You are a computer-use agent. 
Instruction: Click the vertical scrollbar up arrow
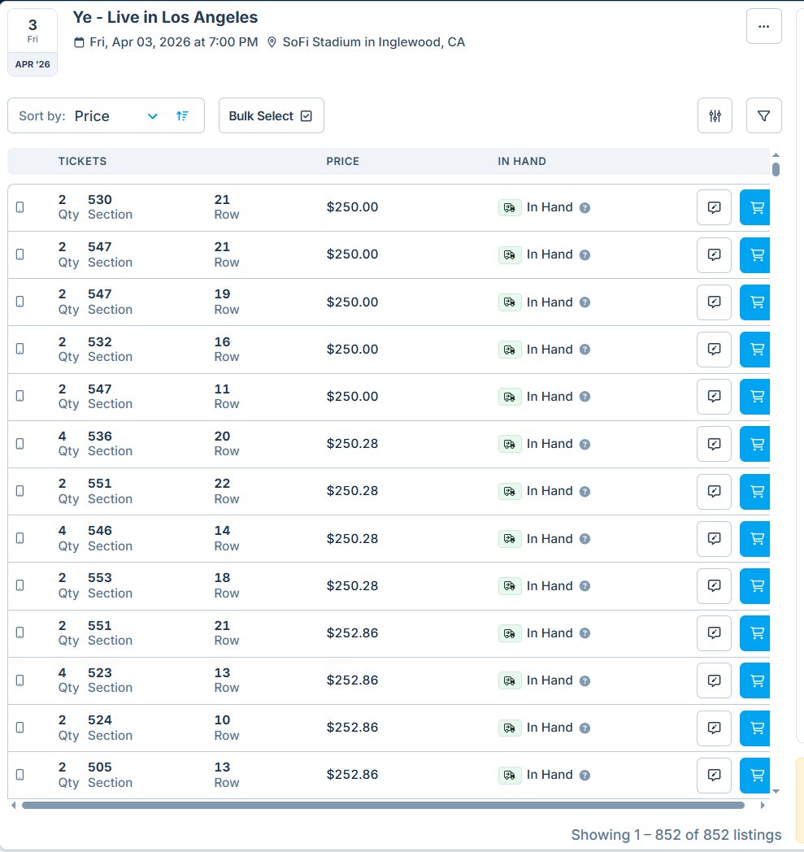coord(776,155)
